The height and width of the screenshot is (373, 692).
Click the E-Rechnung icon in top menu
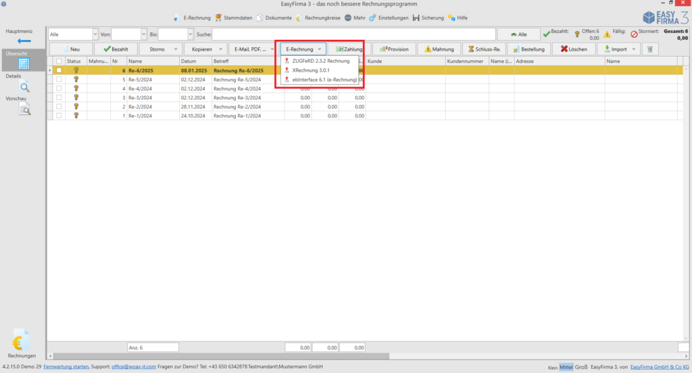[176, 18]
